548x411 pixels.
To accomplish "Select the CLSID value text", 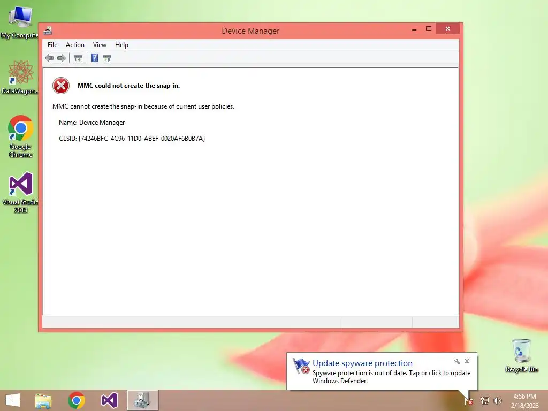I will point(142,139).
